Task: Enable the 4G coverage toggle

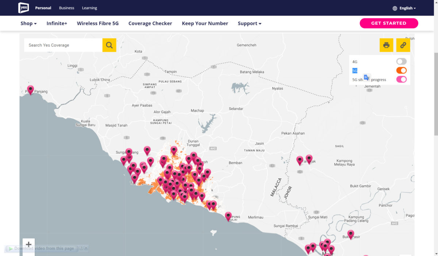Action: (401, 61)
